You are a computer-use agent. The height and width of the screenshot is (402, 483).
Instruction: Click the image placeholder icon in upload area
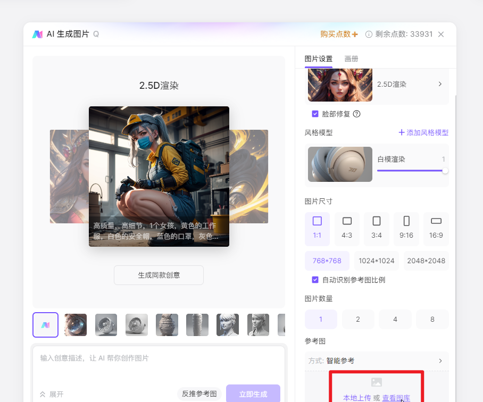377,382
